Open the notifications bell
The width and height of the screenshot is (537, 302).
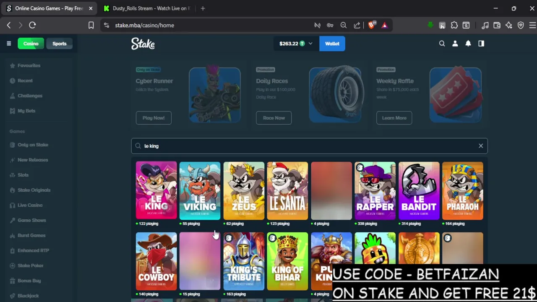[468, 44]
